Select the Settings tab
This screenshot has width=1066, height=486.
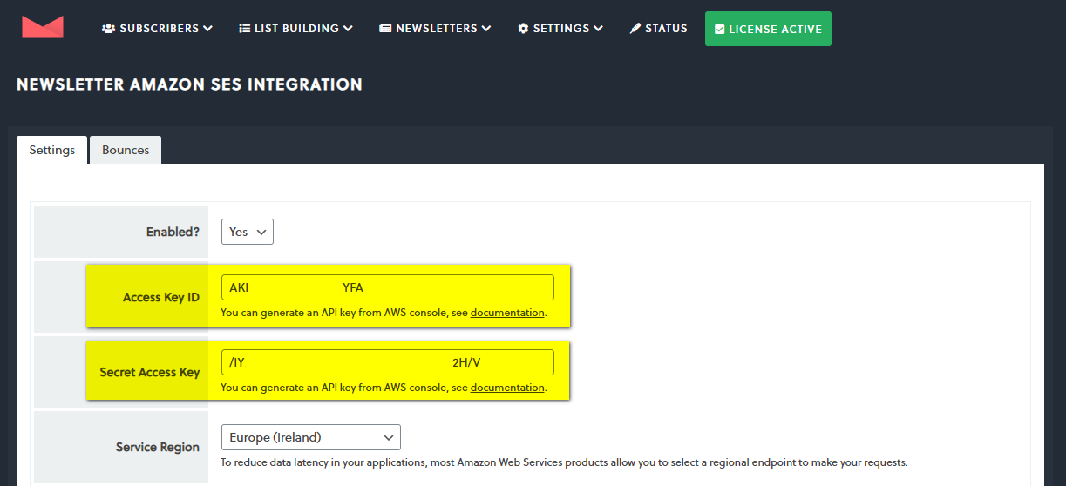pos(52,150)
